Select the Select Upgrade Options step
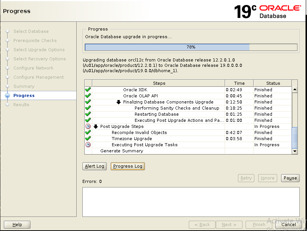The height and width of the screenshot is (231, 307). pos(39,50)
